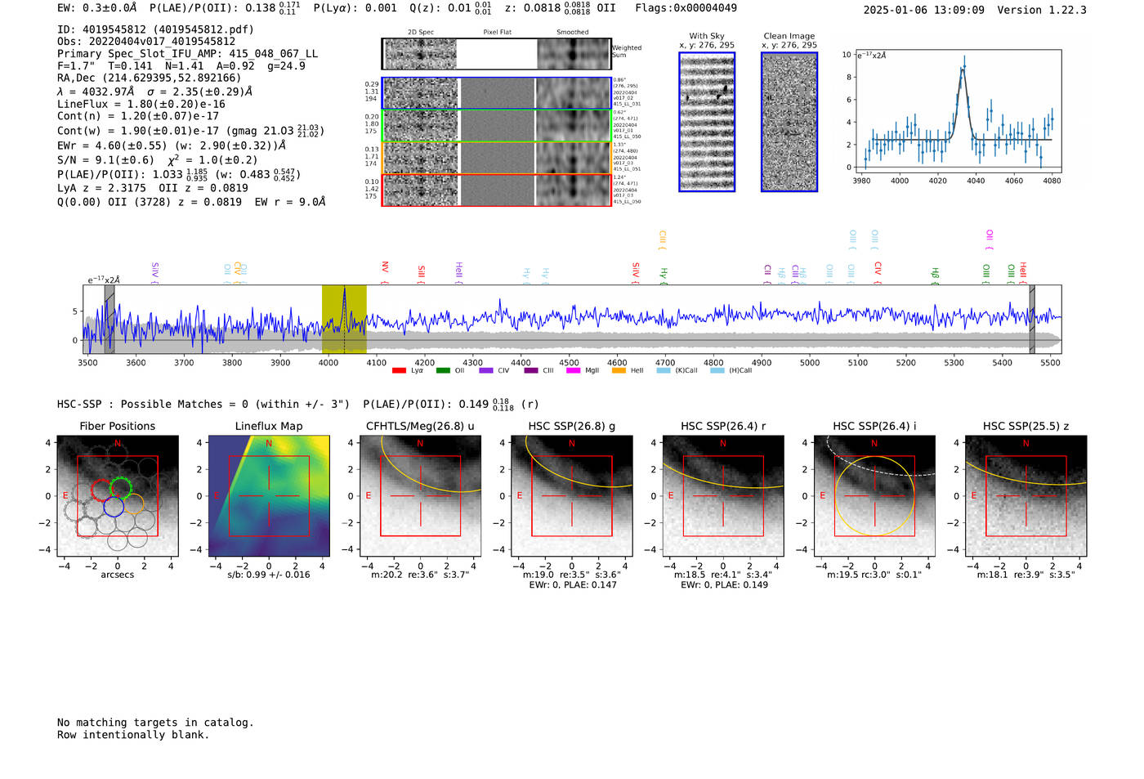Click the Cont(n) = 1.20 line
The height and width of the screenshot is (779, 1144).
(138, 116)
